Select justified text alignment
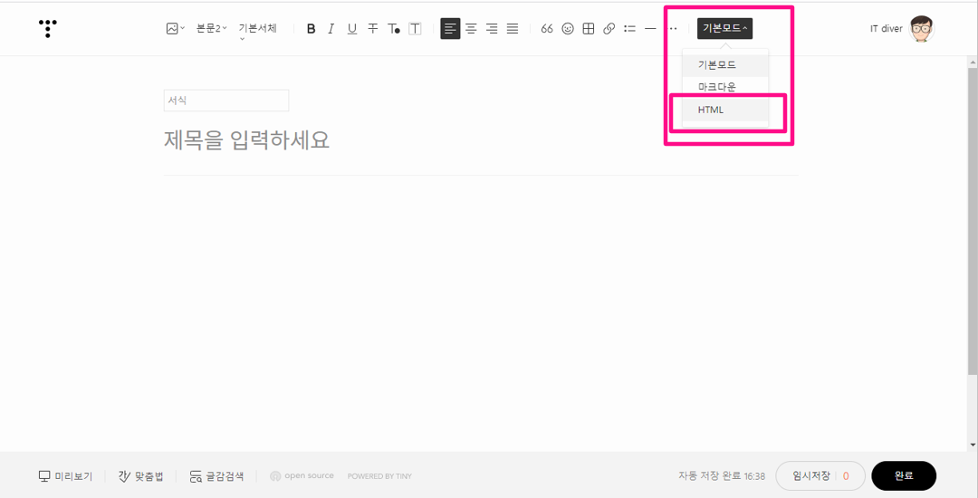 pos(513,29)
